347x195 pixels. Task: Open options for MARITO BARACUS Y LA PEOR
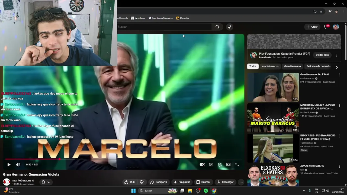pos(340,105)
